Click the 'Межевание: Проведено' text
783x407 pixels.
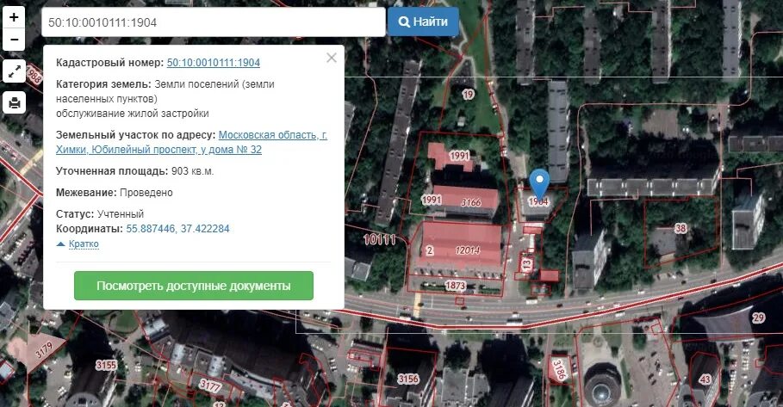coord(115,193)
